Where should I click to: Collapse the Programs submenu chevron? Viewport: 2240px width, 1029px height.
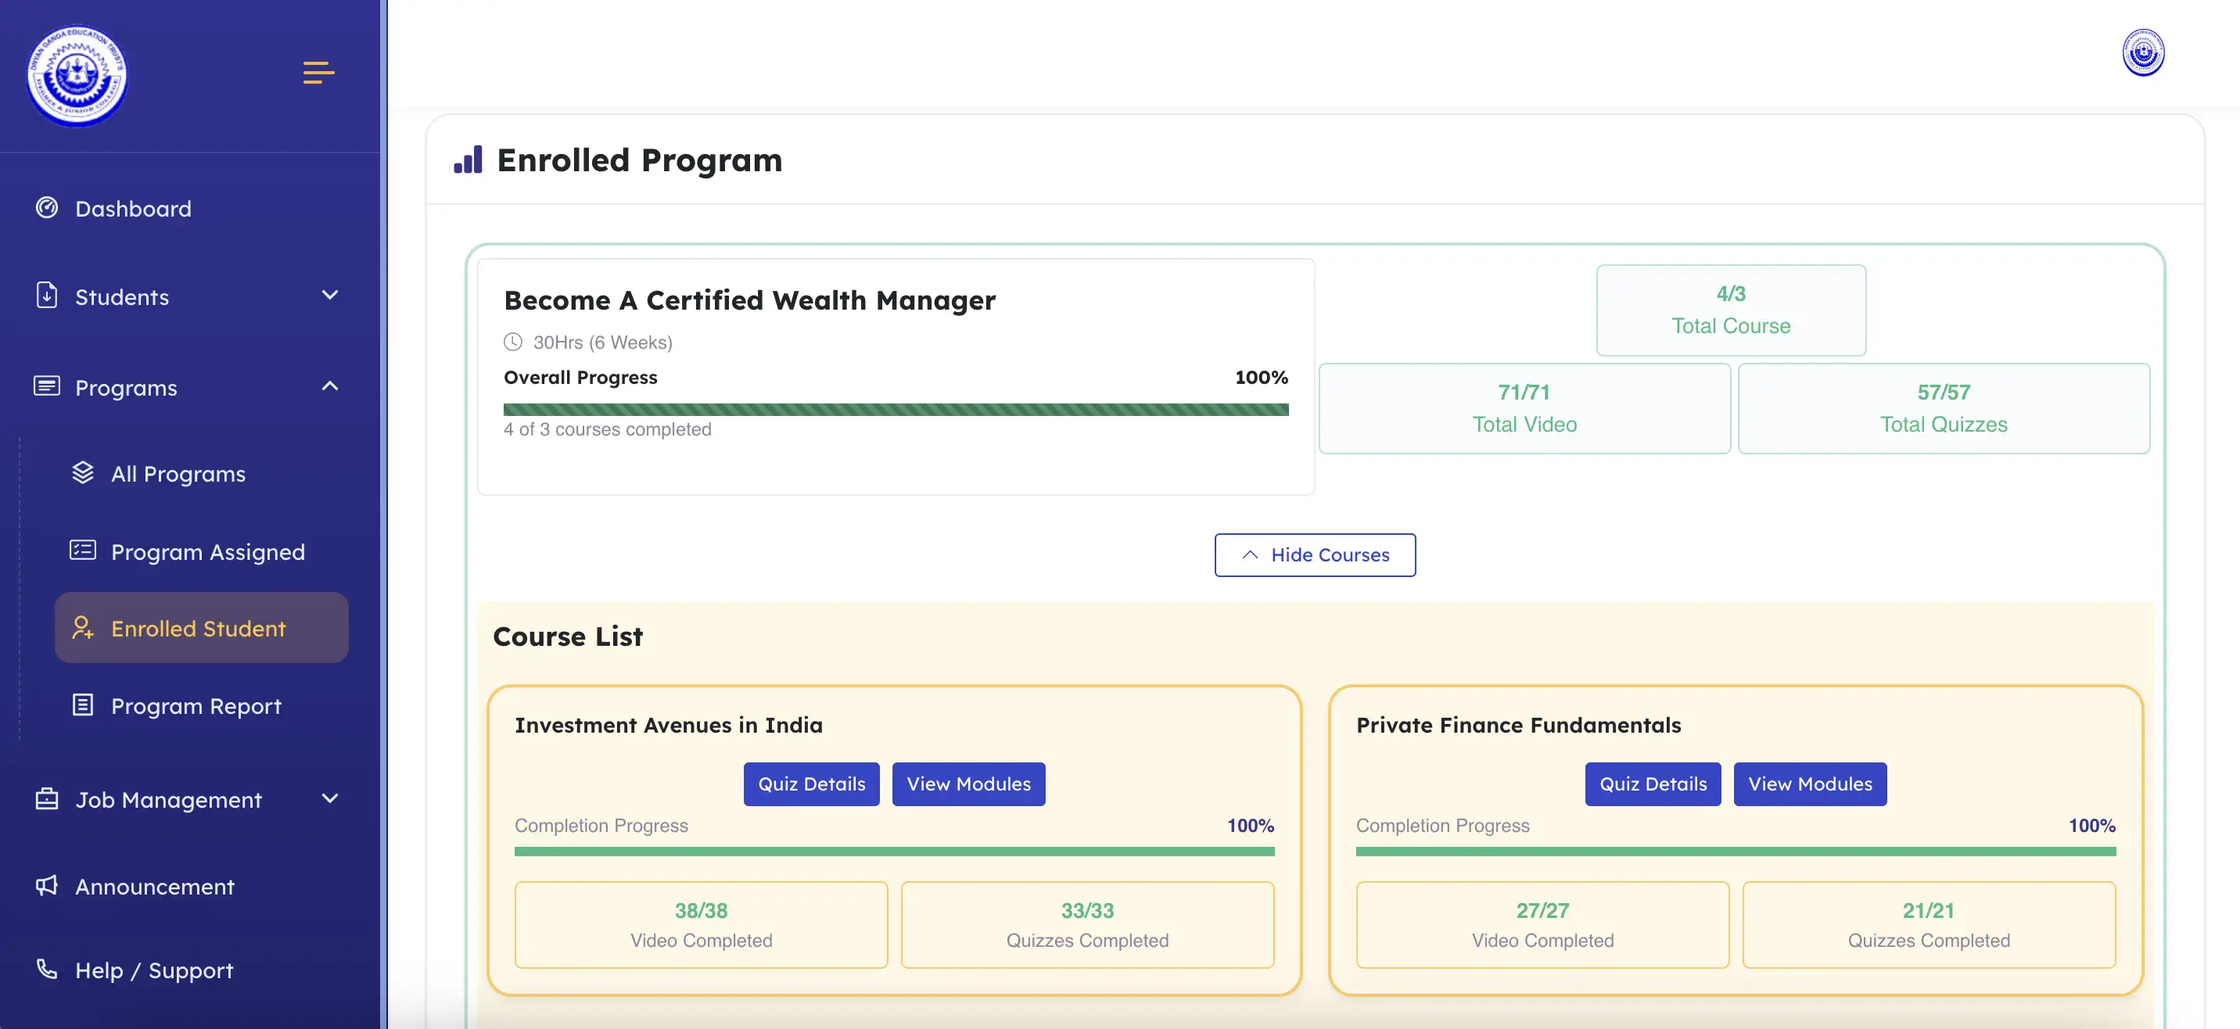tap(329, 387)
